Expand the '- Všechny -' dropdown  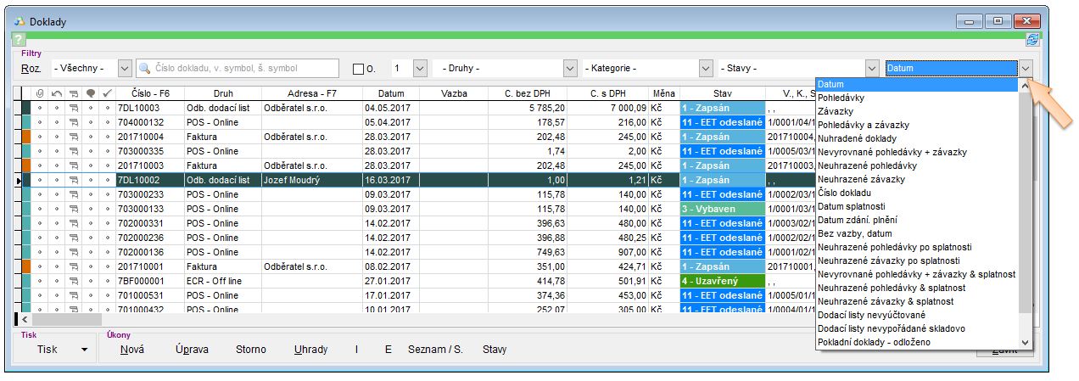[125, 69]
